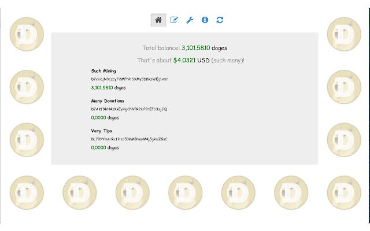Viewport: 370px width, 231px height.
Task: Show info with the blue info icon
Action: point(205,20)
